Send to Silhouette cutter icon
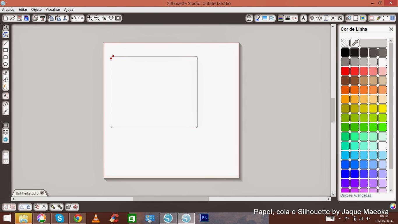The height and width of the screenshot is (224, 398). click(x=43, y=18)
